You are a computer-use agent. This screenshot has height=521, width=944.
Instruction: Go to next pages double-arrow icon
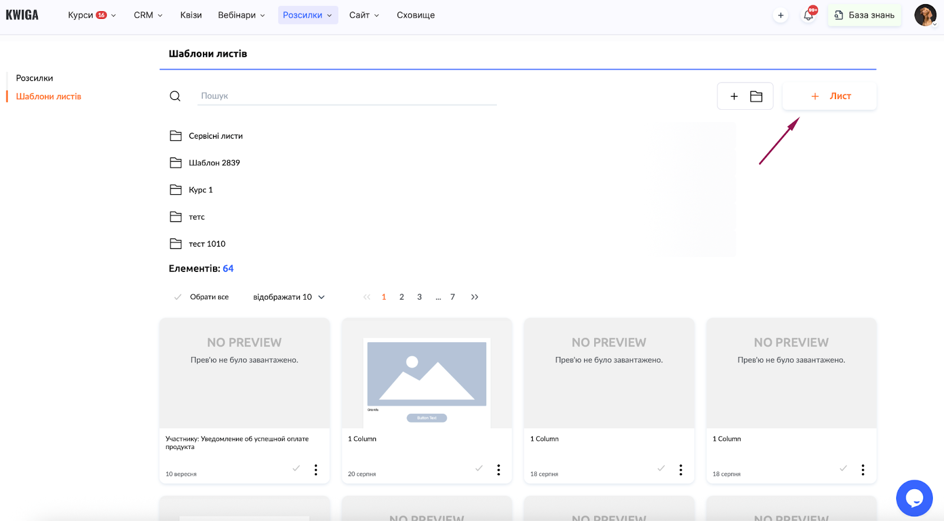[x=474, y=297]
